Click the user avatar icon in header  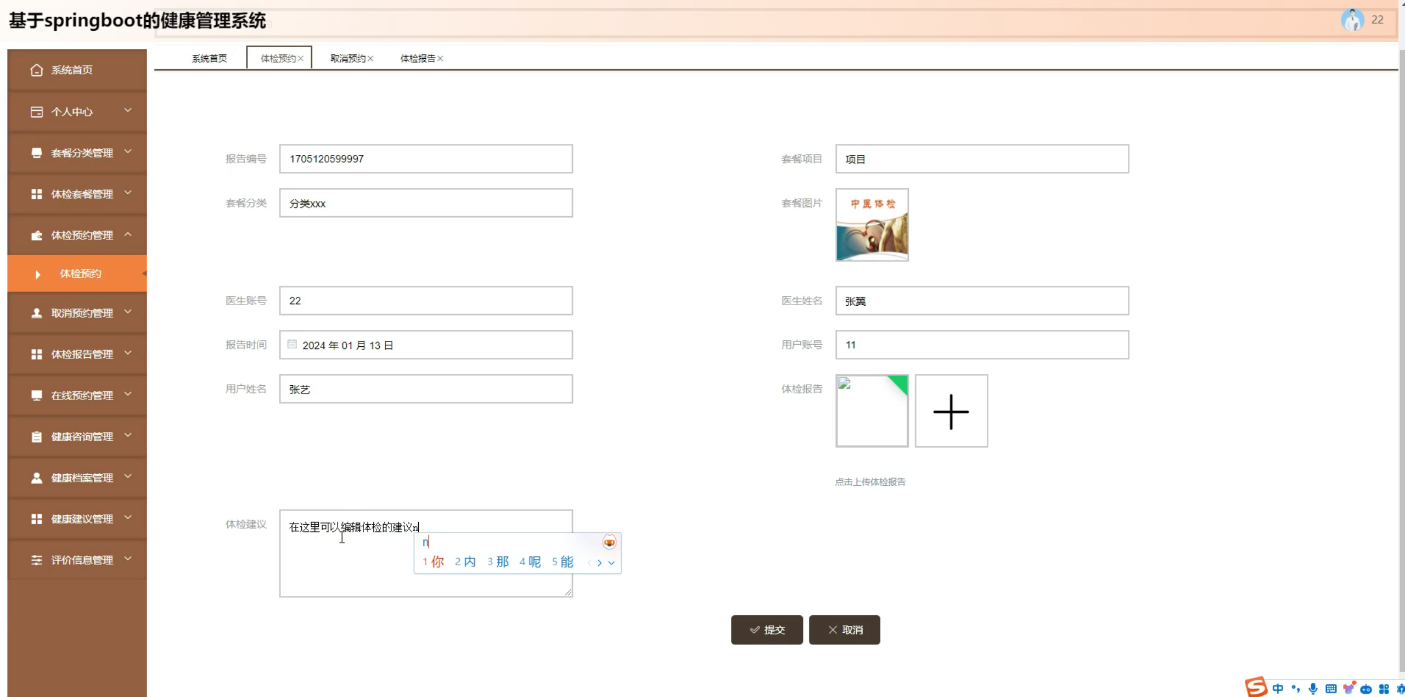tap(1352, 20)
